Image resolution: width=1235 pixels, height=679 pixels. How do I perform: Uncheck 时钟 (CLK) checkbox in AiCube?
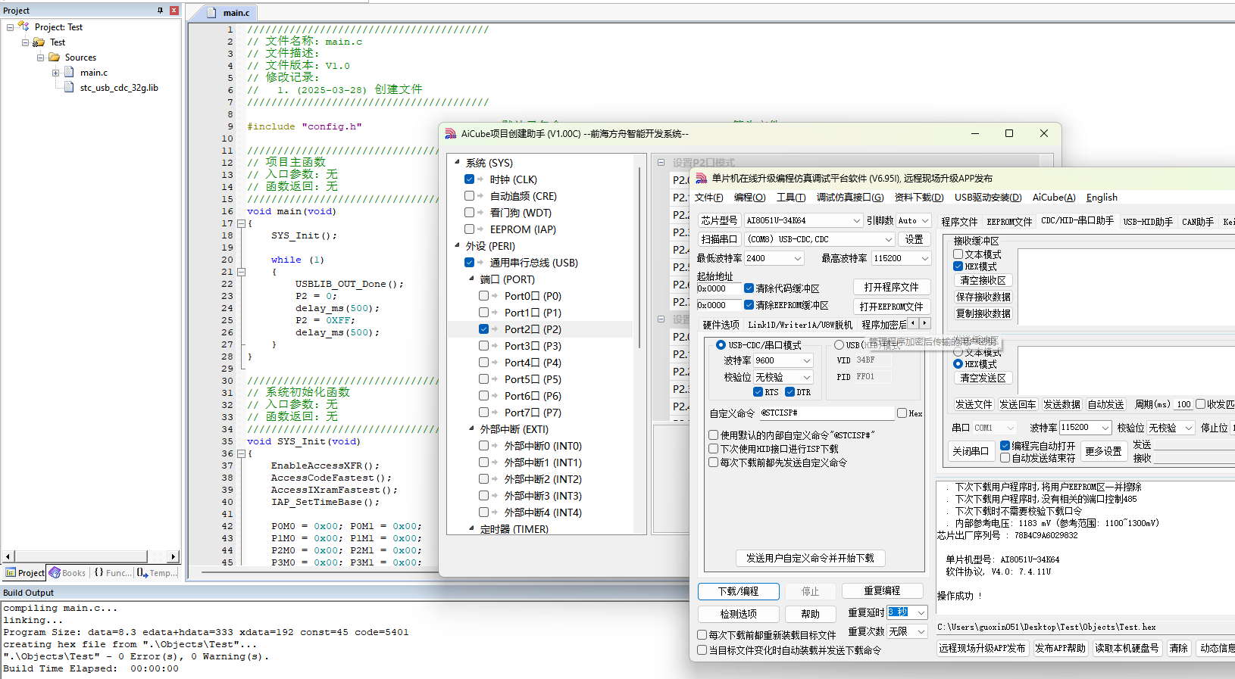pyautogui.click(x=470, y=179)
